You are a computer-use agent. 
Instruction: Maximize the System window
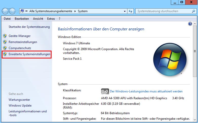coord(182,2)
